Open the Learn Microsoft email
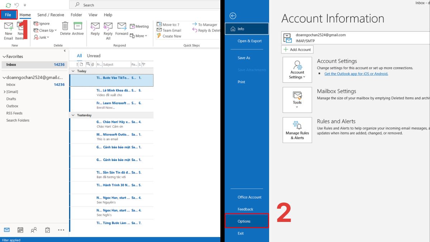The width and height of the screenshot is (430, 242). [x=111, y=105]
